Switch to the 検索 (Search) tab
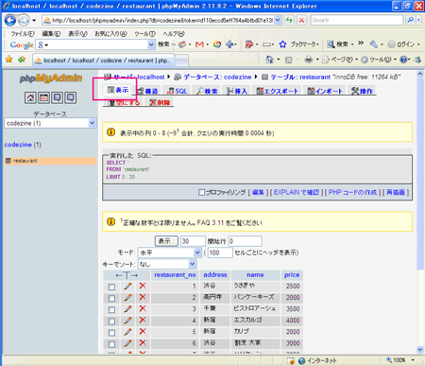 207,91
